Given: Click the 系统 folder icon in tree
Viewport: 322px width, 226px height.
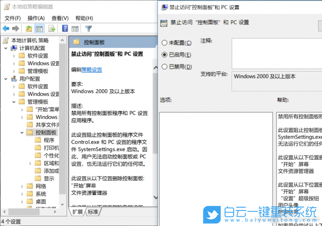Looking at the screenshot, I should [30, 194].
